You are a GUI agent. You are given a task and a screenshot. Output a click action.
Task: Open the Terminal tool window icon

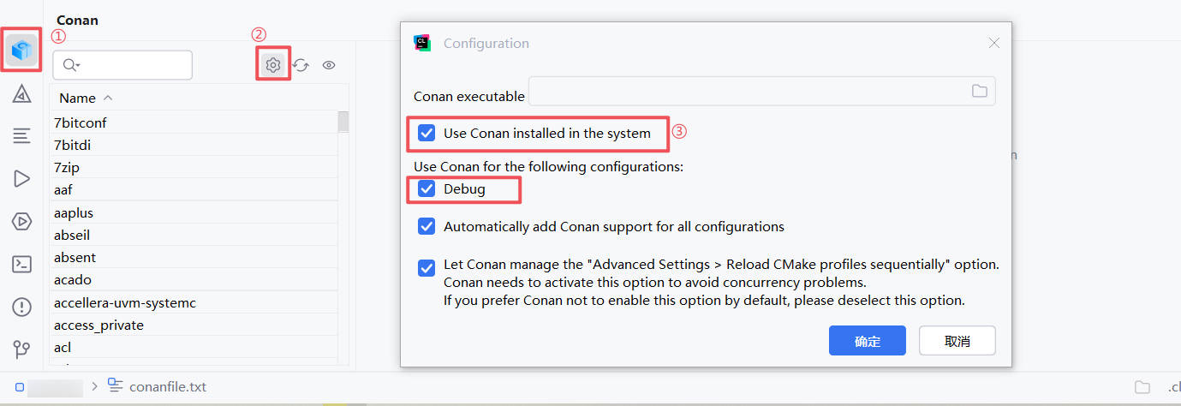point(22,264)
